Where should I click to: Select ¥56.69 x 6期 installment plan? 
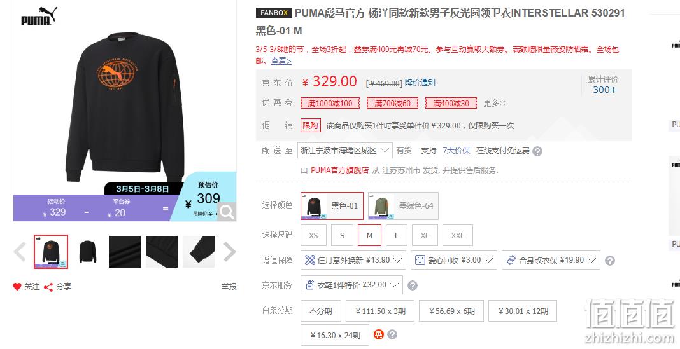coord(451,311)
